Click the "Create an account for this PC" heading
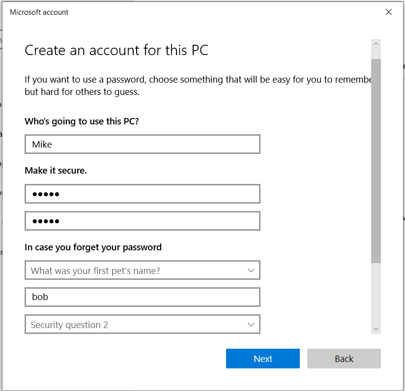Screen dimensions: 405x391 [x=116, y=50]
